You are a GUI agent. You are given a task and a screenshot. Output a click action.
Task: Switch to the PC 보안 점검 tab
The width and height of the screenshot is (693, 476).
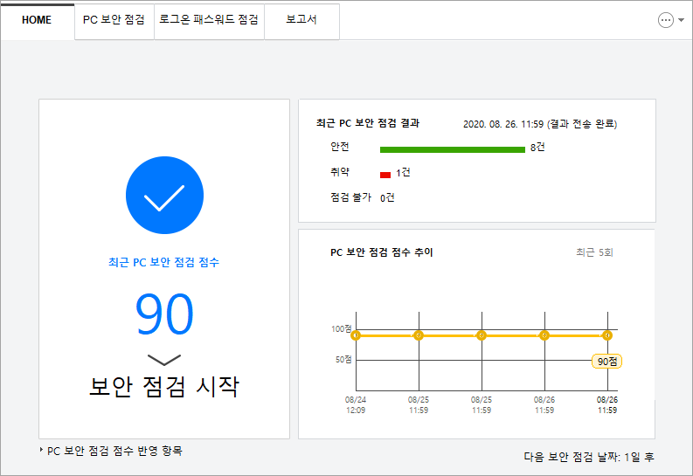pyautogui.click(x=114, y=20)
